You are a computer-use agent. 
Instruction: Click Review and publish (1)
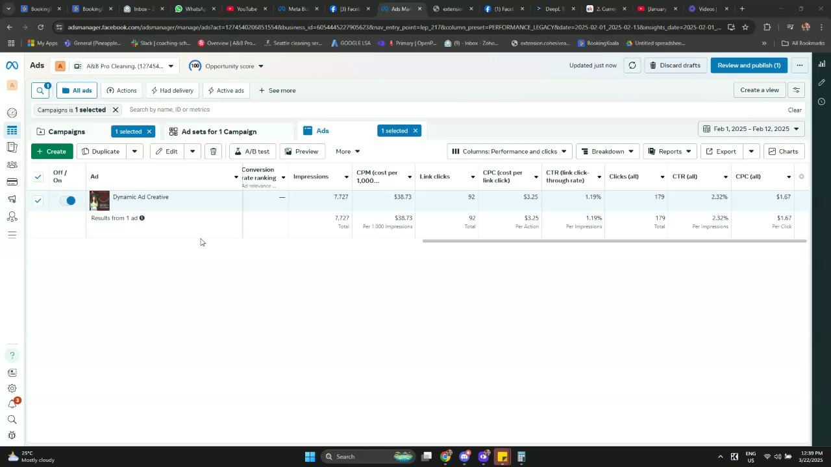click(x=749, y=66)
